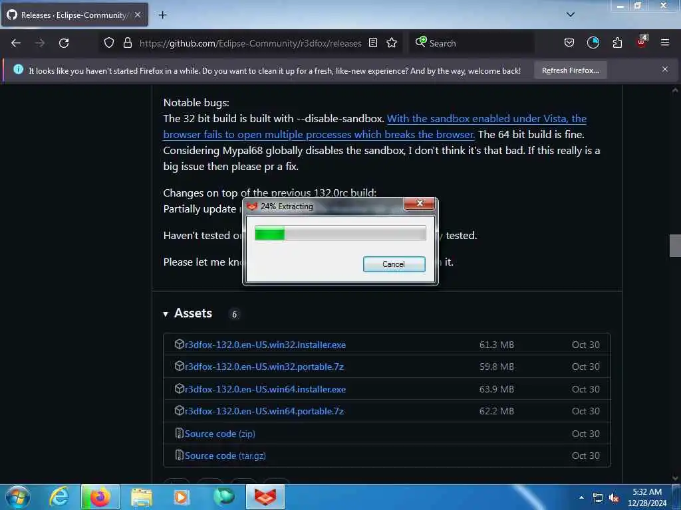Image resolution: width=681 pixels, height=510 pixels.
Task: Click file icon beside Source code (tar.gz)
Action: click(x=180, y=456)
